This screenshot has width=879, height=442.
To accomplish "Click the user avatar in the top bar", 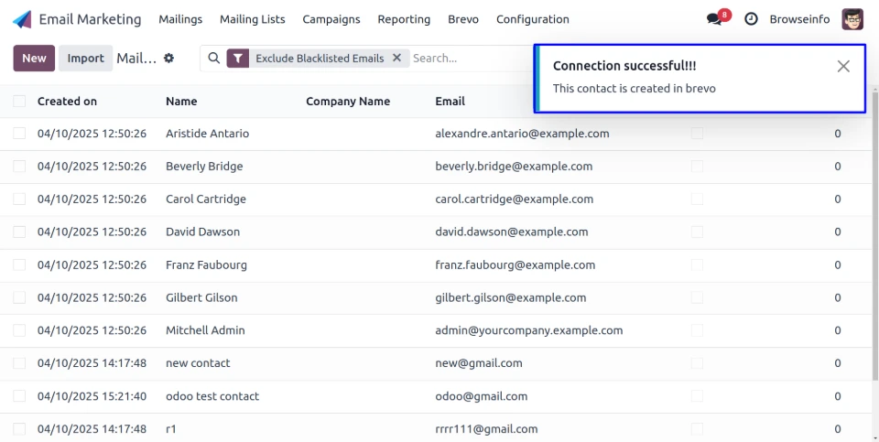I will tap(852, 19).
